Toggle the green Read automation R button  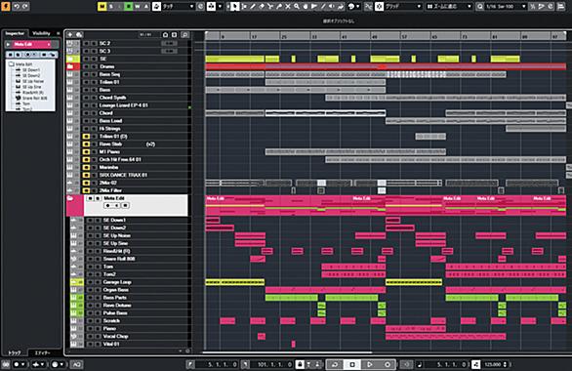[x=129, y=6]
